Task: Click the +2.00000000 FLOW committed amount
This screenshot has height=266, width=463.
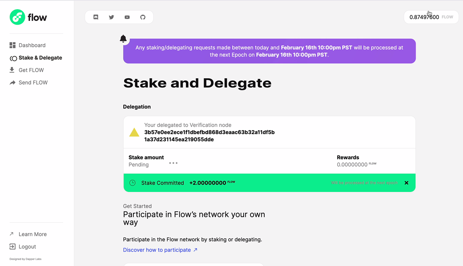Action: point(212,183)
